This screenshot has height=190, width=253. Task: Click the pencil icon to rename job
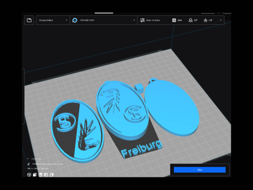tap(28, 164)
